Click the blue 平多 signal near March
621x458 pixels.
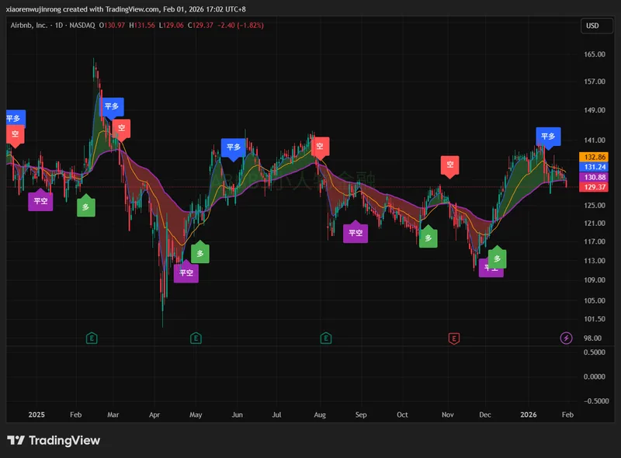coord(112,107)
